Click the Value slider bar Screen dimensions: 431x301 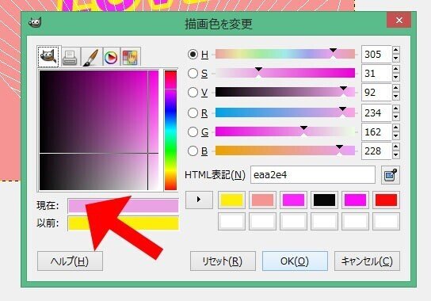(x=285, y=92)
